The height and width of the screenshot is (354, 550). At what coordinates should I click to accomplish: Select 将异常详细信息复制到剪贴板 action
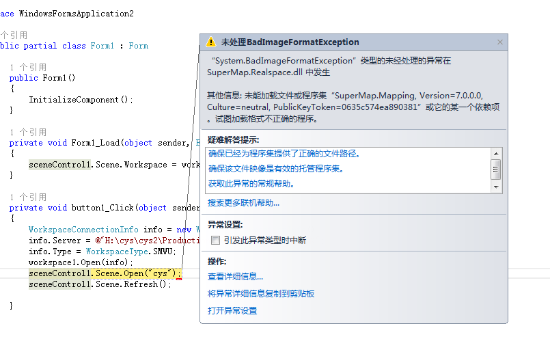[261, 294]
